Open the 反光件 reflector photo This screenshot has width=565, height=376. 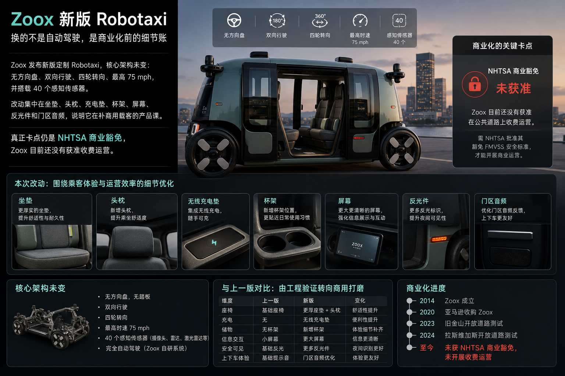(436, 247)
